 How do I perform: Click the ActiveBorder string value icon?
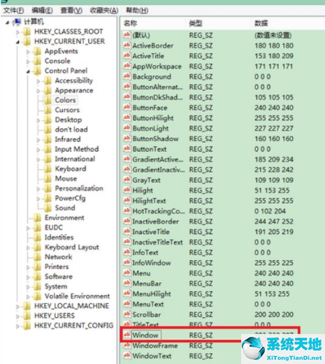click(x=127, y=45)
